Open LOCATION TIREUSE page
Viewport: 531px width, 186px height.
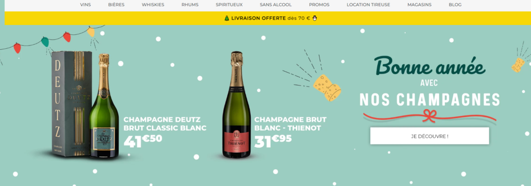pyautogui.click(x=368, y=5)
